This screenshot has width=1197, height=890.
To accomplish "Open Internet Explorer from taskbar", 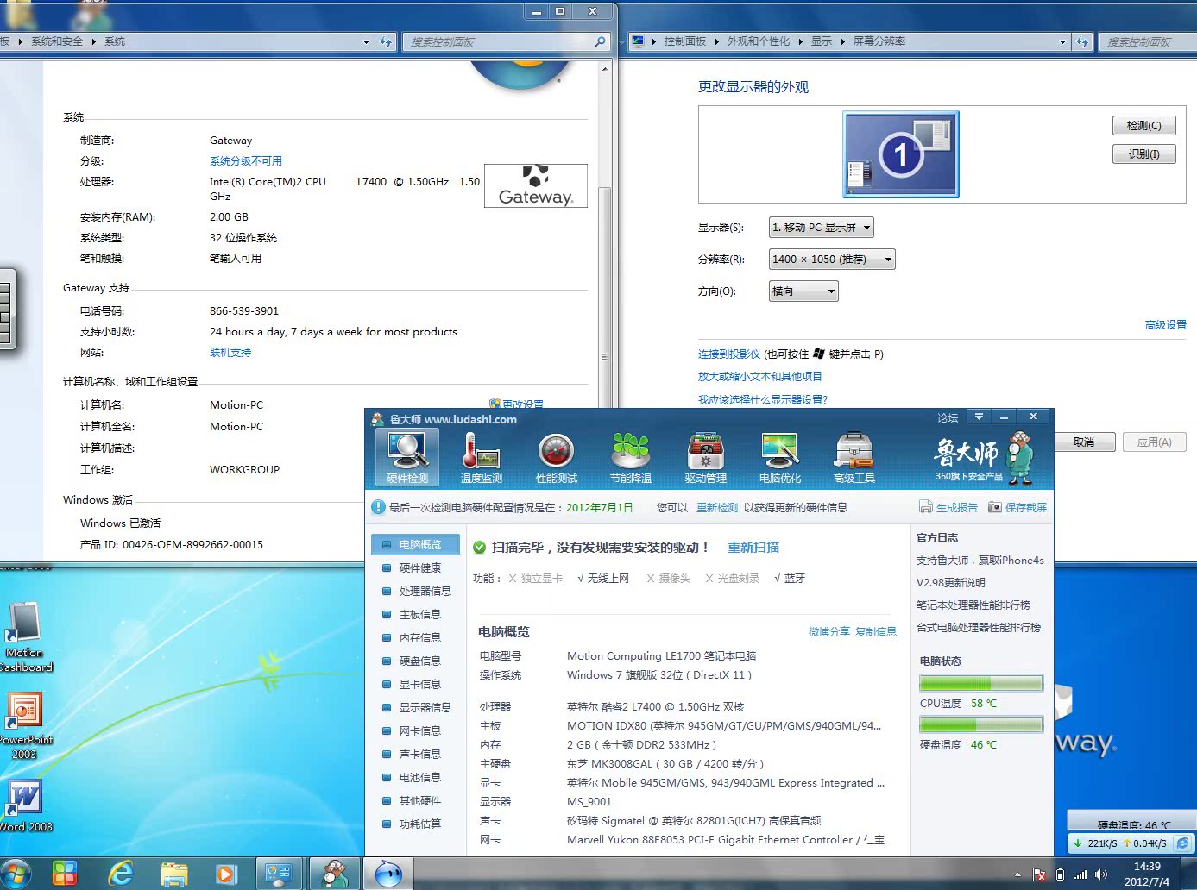I will coord(121,874).
